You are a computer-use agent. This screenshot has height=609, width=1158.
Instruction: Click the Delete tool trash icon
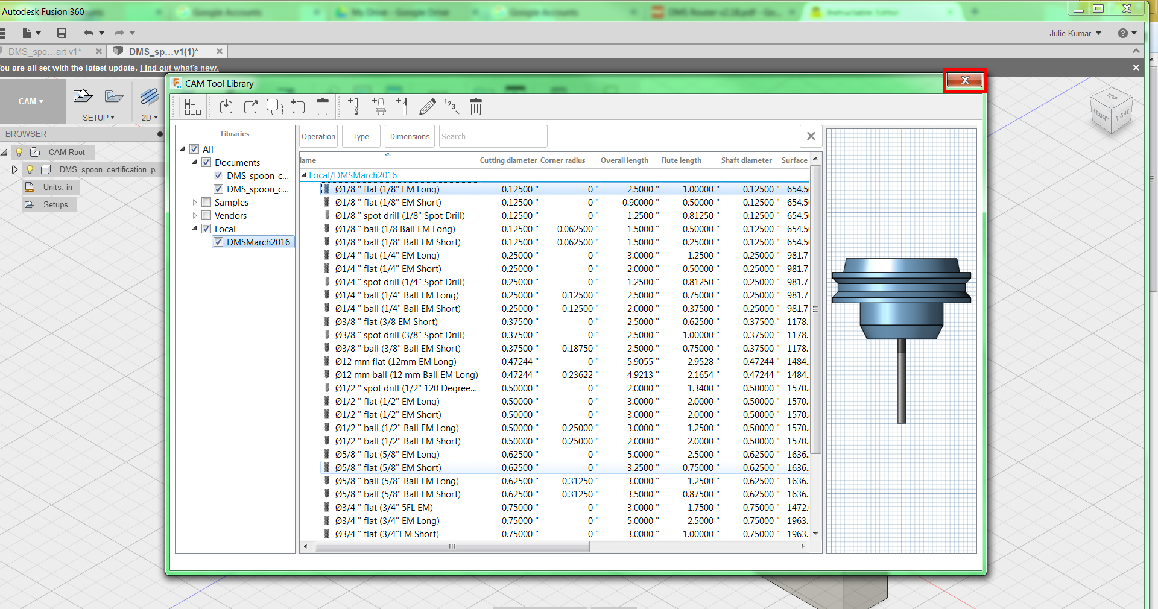(x=476, y=107)
